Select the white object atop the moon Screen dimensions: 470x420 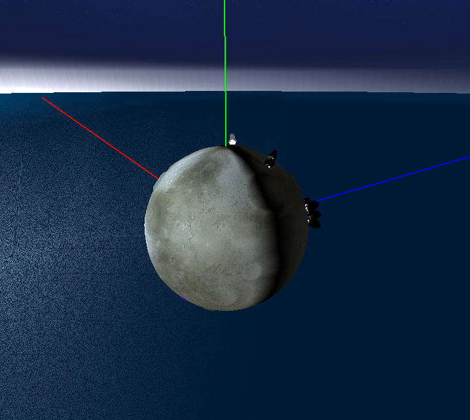pyautogui.click(x=232, y=139)
